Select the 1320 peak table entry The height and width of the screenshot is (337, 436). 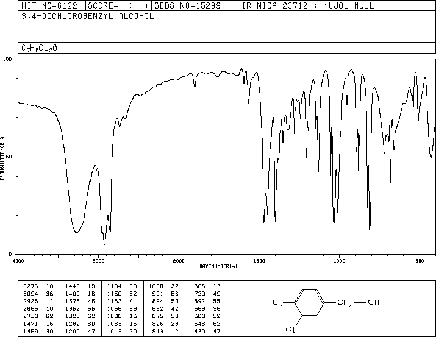coord(80,316)
